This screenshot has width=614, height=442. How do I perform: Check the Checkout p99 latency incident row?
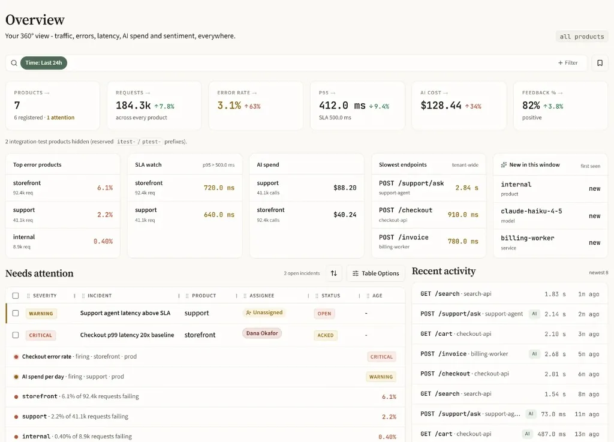tap(15, 335)
